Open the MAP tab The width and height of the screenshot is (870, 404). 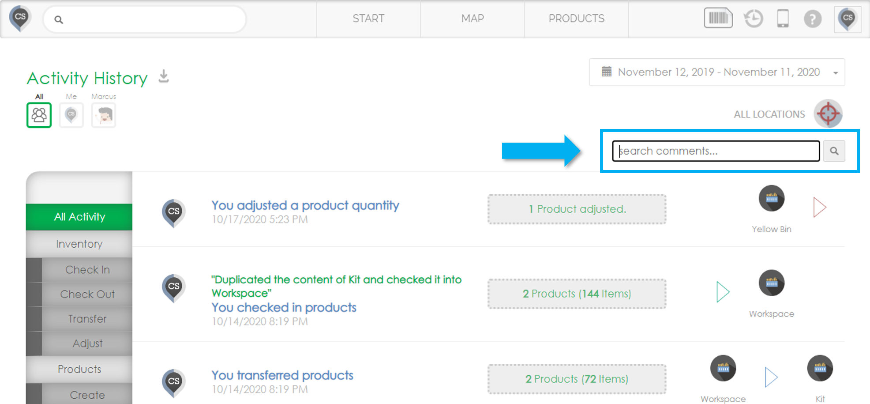click(472, 19)
